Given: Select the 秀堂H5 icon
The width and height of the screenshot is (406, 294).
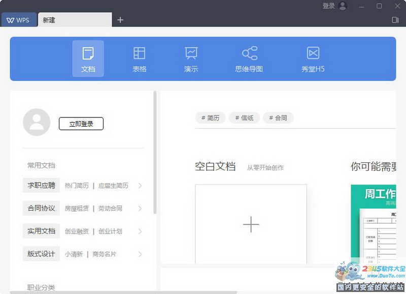Looking at the screenshot, I should pyautogui.click(x=313, y=58).
